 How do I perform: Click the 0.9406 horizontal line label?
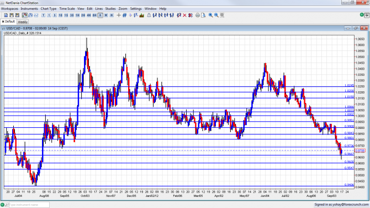click(x=349, y=185)
